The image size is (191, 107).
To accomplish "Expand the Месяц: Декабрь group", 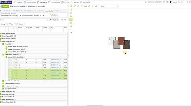I will pos(0,39).
